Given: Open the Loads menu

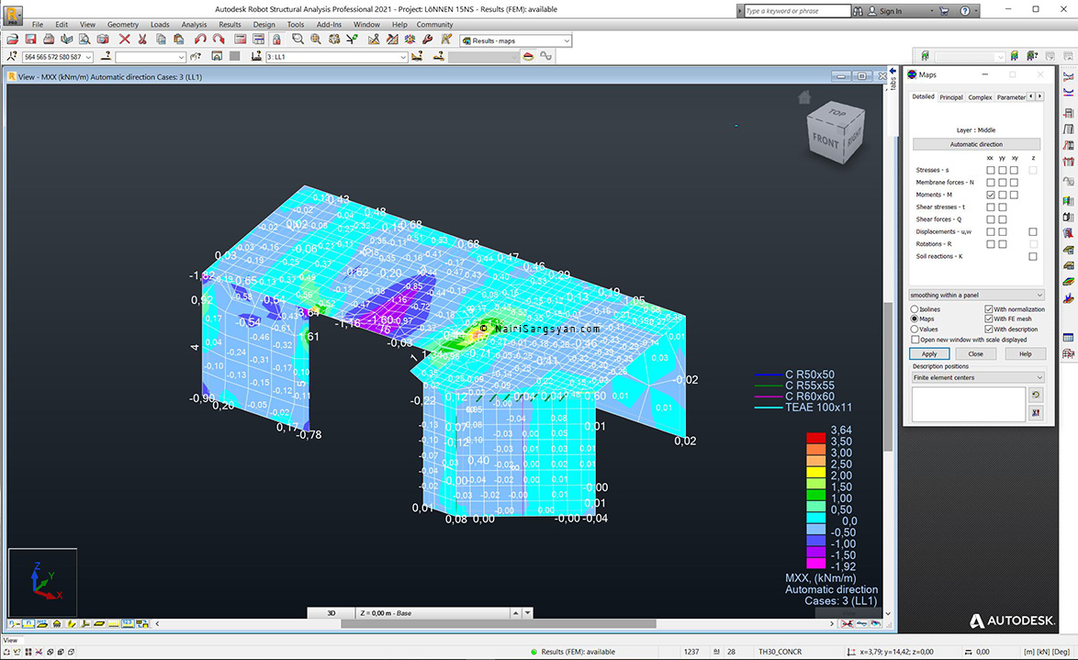Looking at the screenshot, I should click(x=160, y=25).
